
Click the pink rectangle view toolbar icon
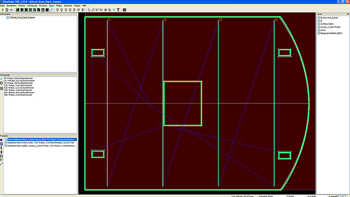click(x=43, y=10)
